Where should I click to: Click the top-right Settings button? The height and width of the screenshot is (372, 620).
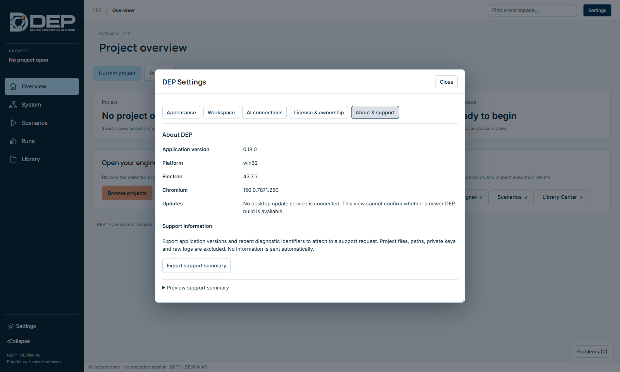(x=597, y=10)
